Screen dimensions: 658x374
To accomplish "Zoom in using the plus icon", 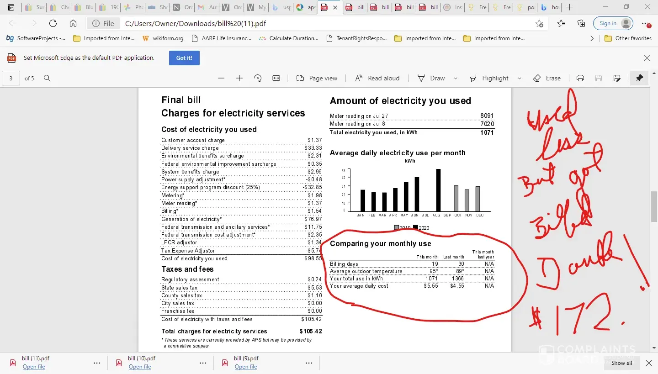I will [x=239, y=78].
